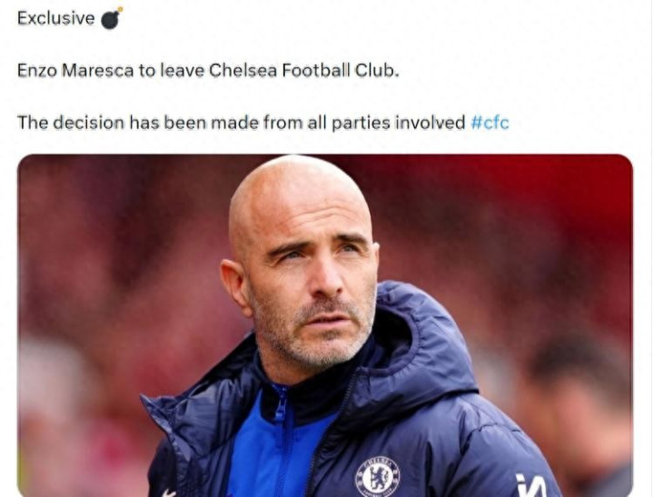
Task: Click the white sponsor logo at bottom-right of photo
Action: 530,485
